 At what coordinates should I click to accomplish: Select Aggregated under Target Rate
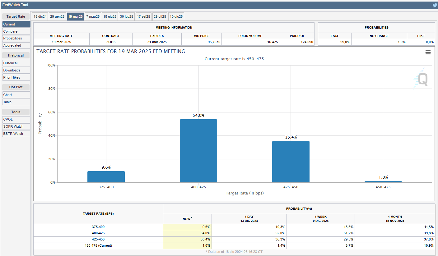[16, 45]
